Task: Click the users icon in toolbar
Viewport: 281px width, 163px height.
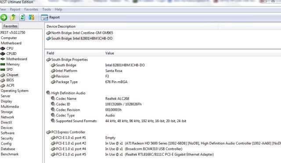Action: [31, 18]
